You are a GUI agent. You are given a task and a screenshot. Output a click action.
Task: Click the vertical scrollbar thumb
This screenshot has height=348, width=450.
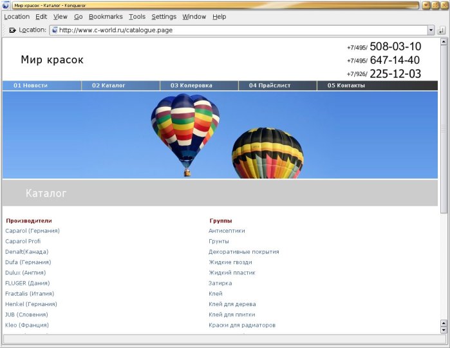coord(444,129)
